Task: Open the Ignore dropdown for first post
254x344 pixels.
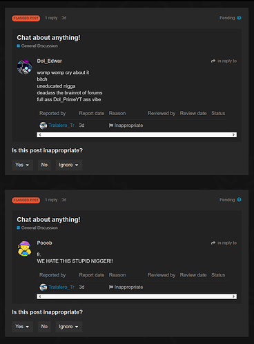Action: [69, 165]
